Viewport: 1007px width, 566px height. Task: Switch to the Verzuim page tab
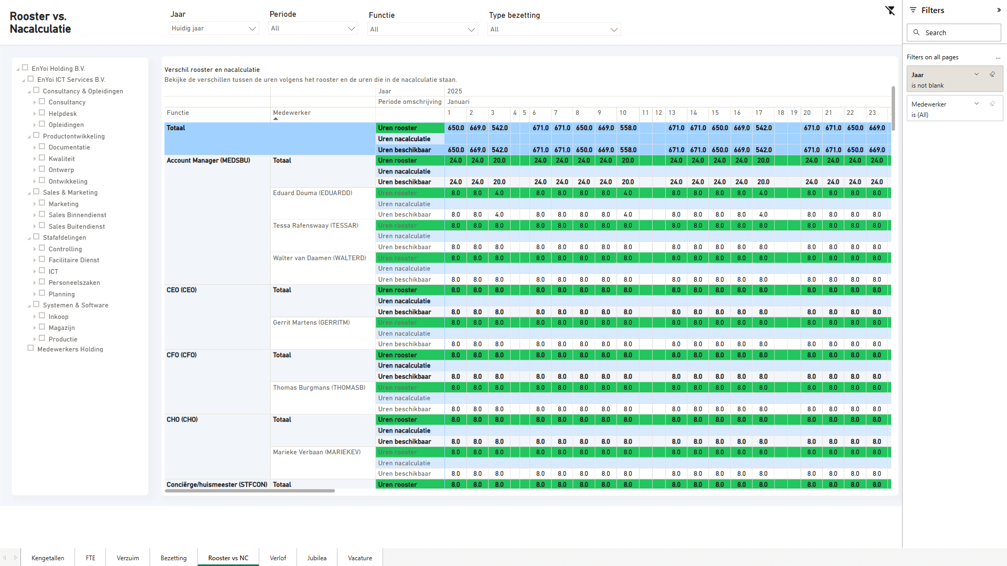pos(128,558)
